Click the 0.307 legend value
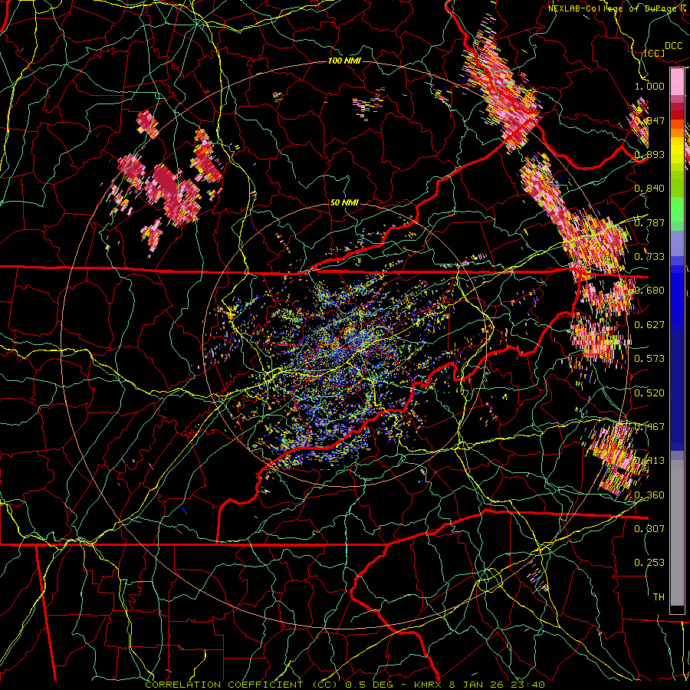690x690 pixels. coord(649,529)
